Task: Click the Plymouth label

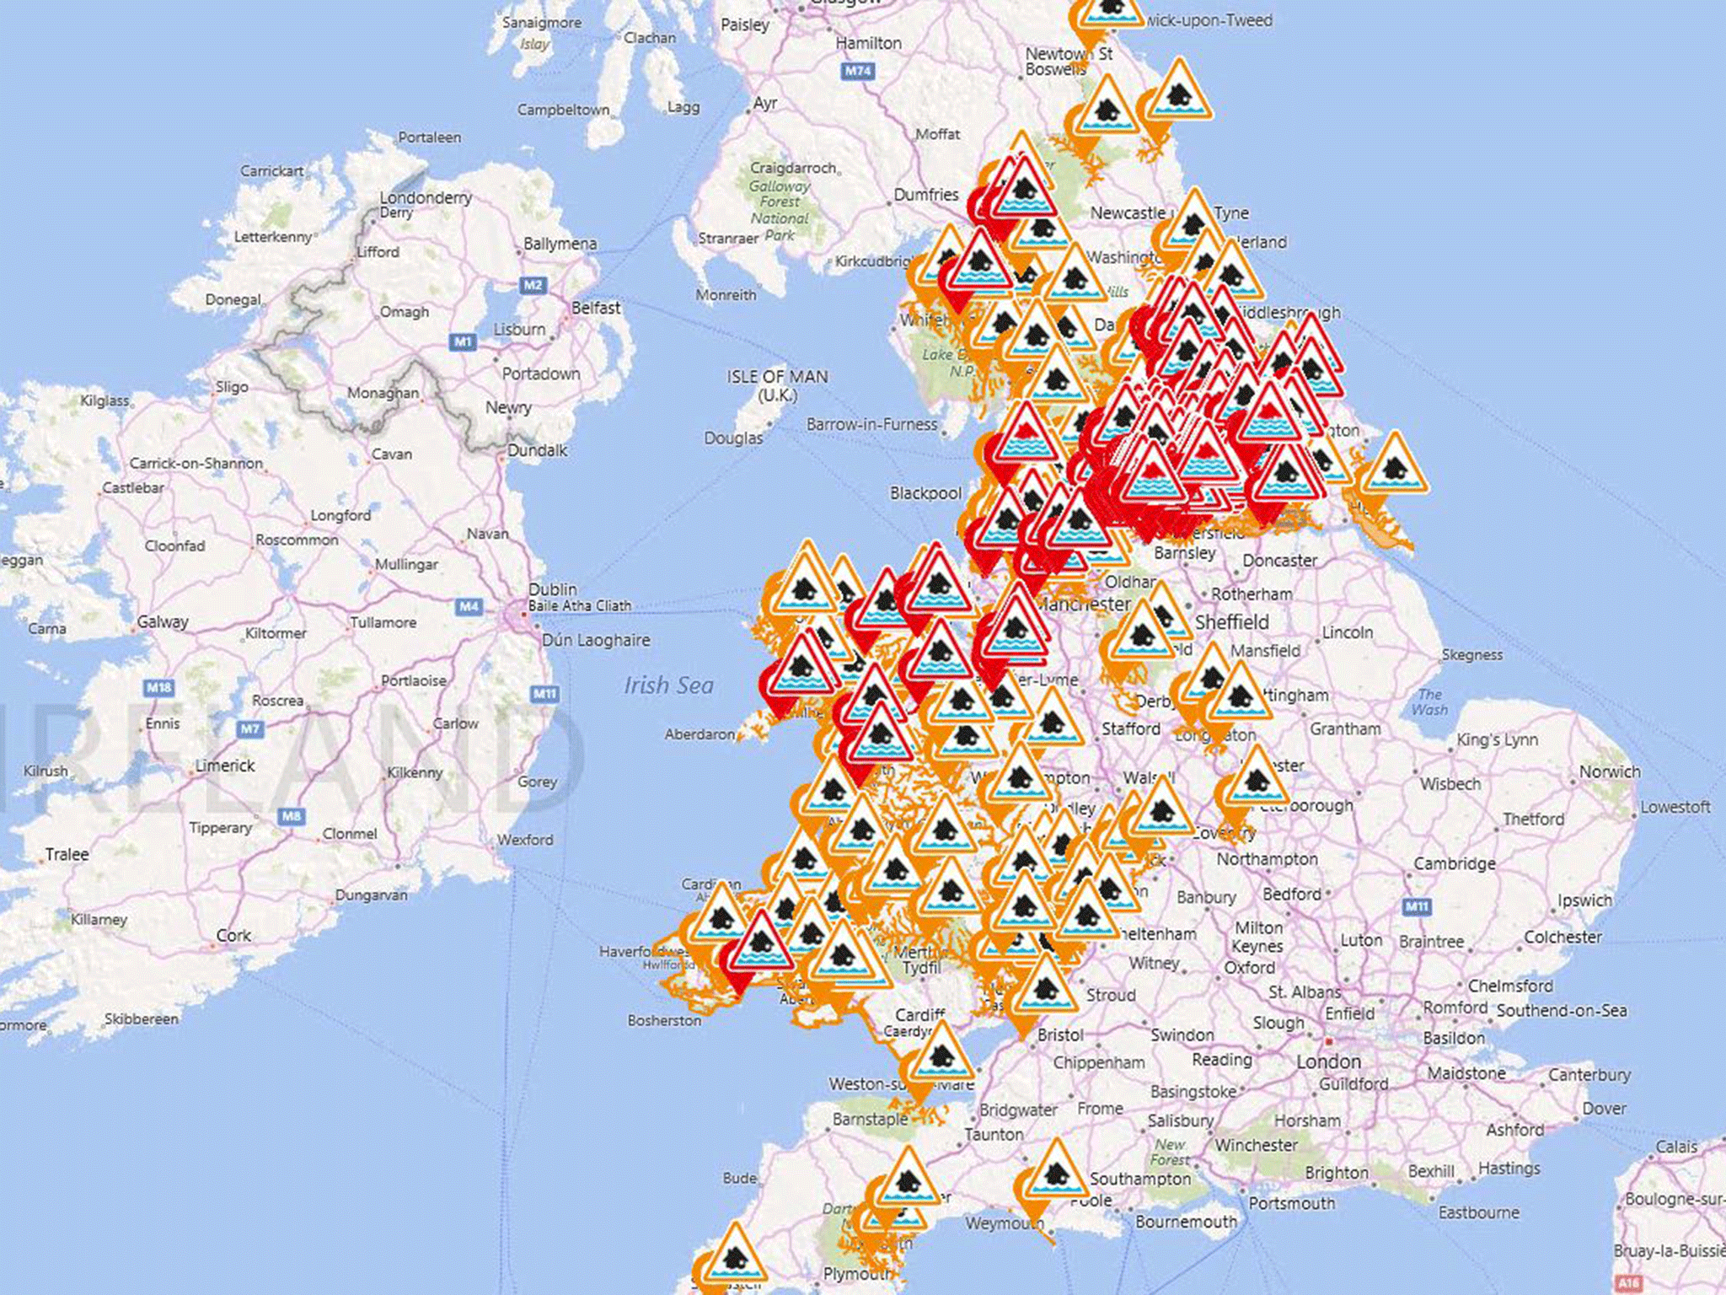Action: (x=858, y=1273)
